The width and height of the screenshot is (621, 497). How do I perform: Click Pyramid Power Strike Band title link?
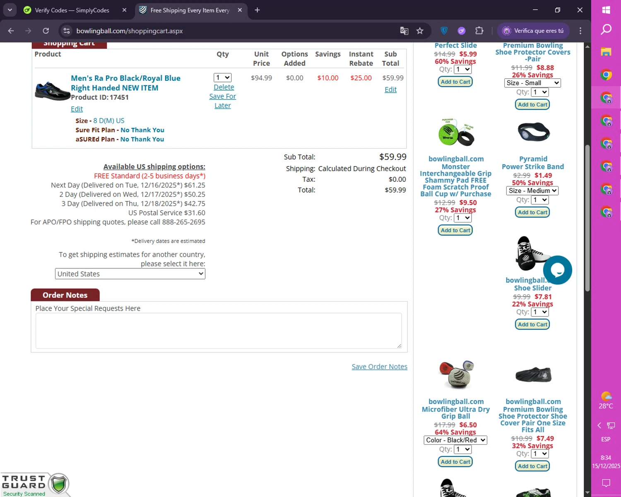(533, 163)
